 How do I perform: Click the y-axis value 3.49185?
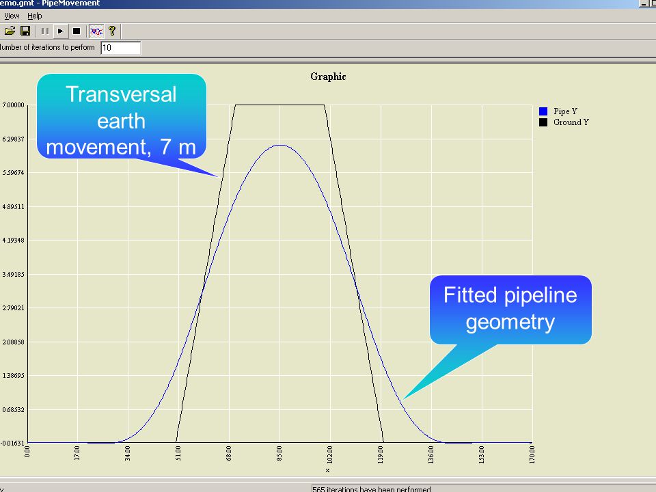point(14,275)
